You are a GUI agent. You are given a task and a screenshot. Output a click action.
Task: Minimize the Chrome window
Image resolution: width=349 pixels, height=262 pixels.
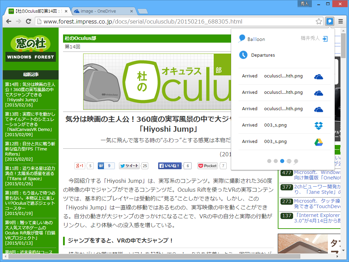tap(319, 4)
